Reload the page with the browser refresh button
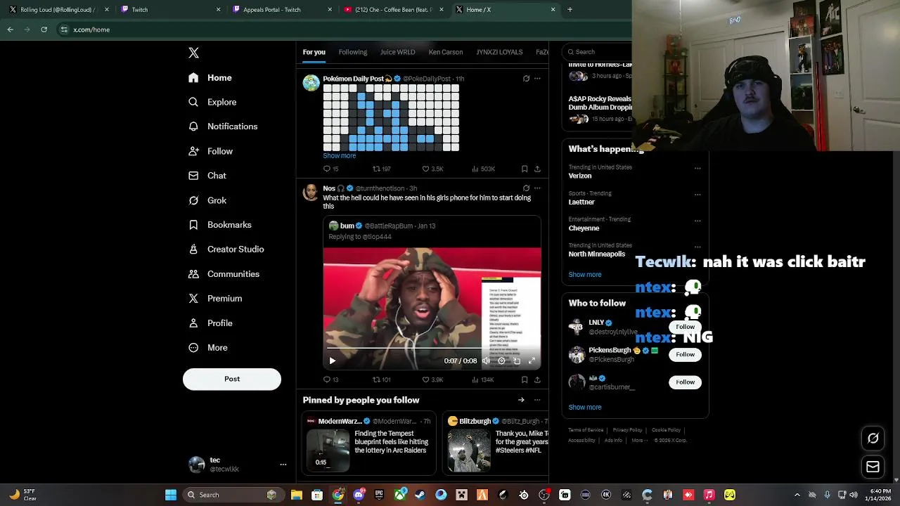 pyautogui.click(x=44, y=30)
